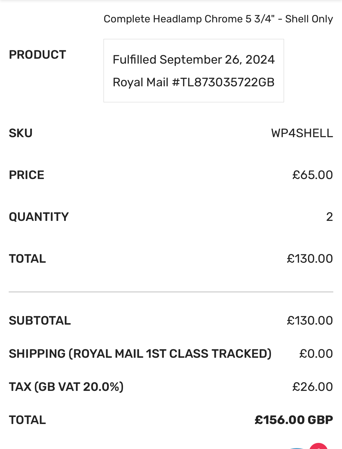The width and height of the screenshot is (342, 449).
Task: Click the Shipping Royal Mail 1st Class Tracked label
Action: tap(140, 354)
